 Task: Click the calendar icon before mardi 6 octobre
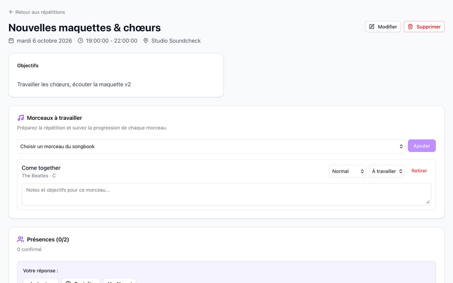point(11,41)
